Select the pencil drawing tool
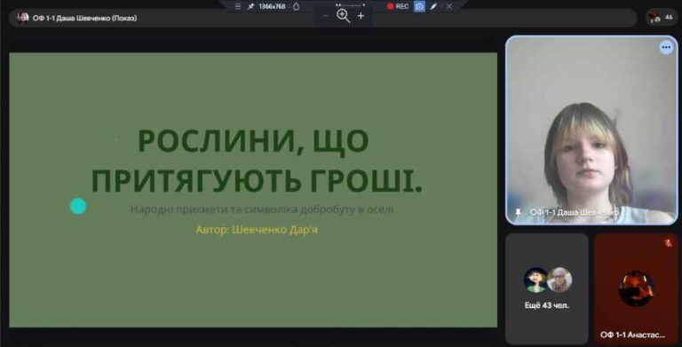682x347 pixels. pos(433,6)
